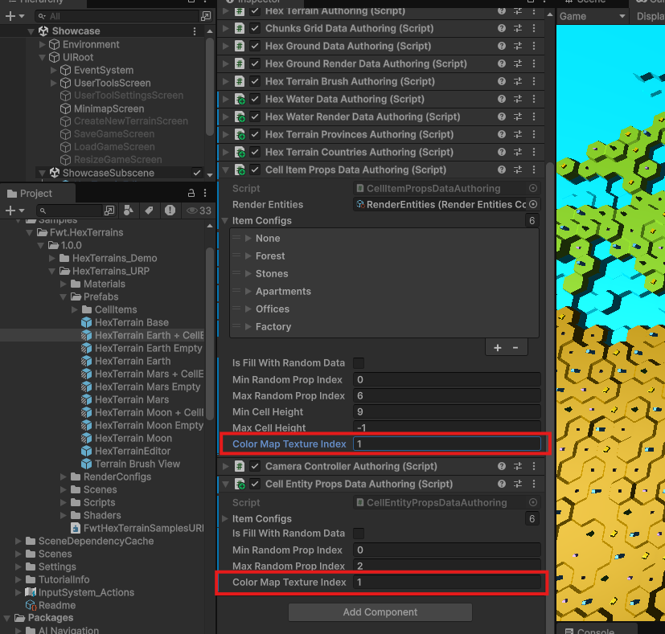The width and height of the screenshot is (665, 634).
Task: Add element to Item Configs list
Action: 498,348
